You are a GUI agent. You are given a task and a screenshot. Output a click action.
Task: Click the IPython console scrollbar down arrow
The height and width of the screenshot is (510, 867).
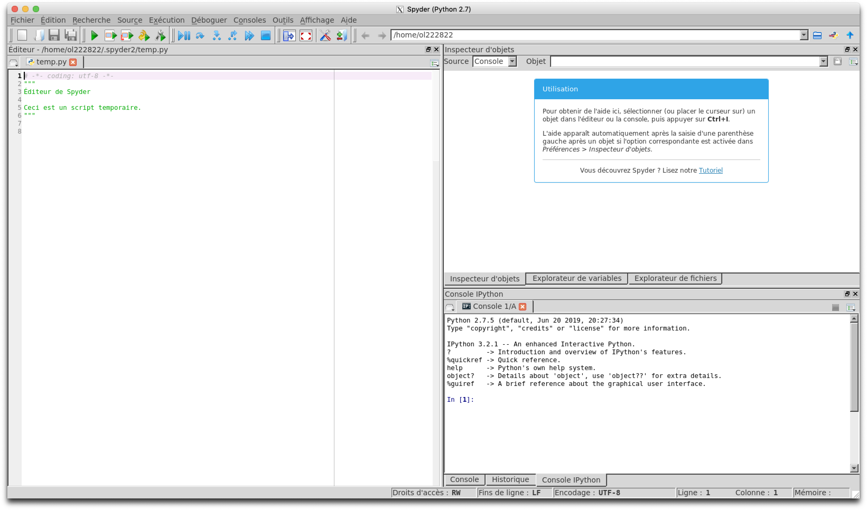click(854, 468)
